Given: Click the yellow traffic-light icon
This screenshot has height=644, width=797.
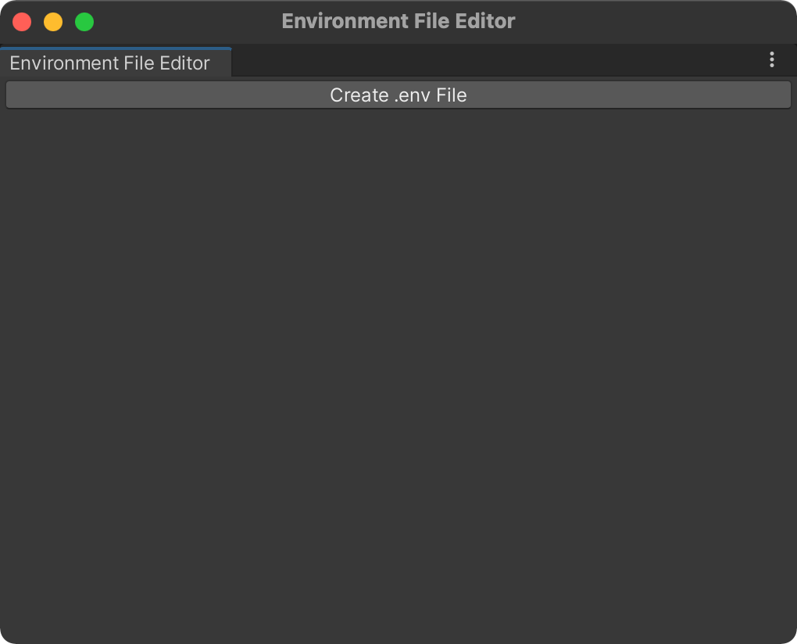Looking at the screenshot, I should tap(53, 22).
